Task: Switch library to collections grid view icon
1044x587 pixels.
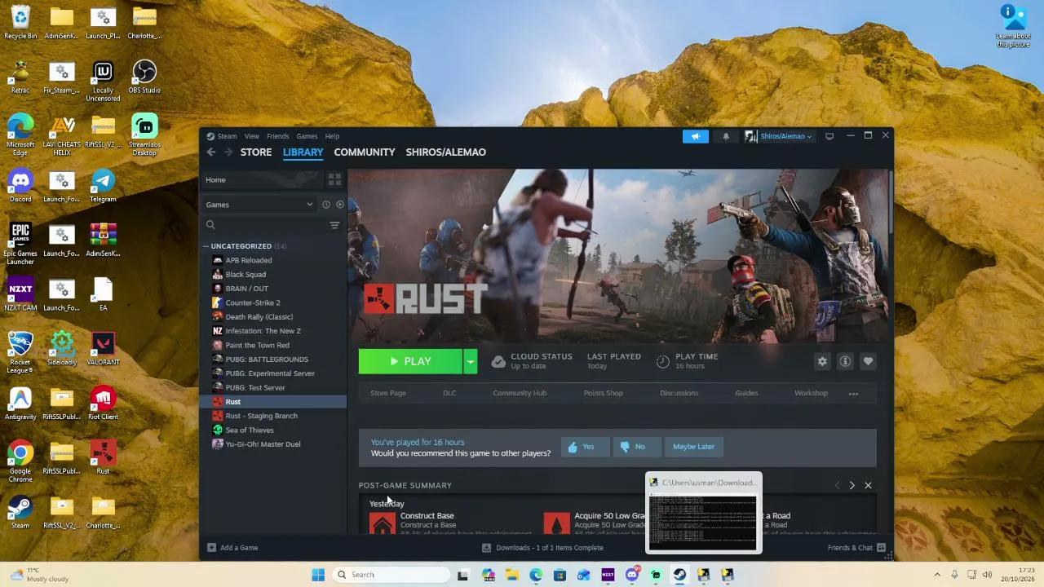Action: pos(334,179)
